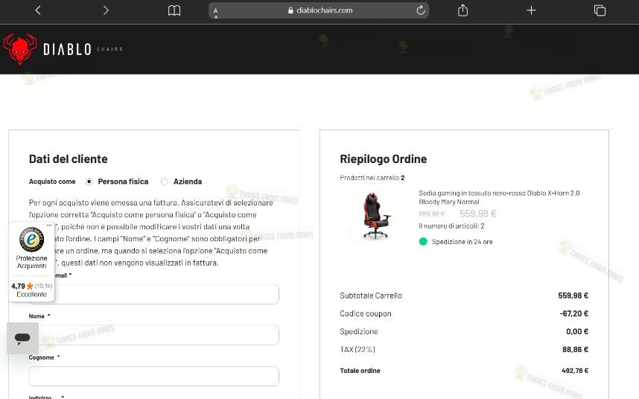Click 'Prodotti nel carrello 2' text

coord(372,178)
